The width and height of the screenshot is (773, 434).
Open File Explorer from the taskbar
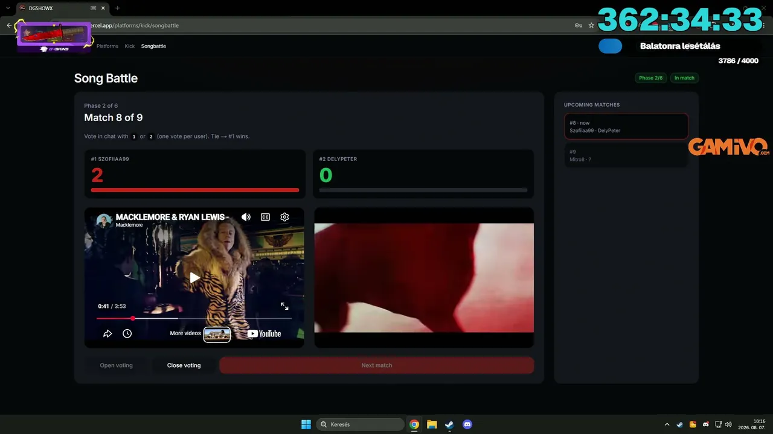432,424
